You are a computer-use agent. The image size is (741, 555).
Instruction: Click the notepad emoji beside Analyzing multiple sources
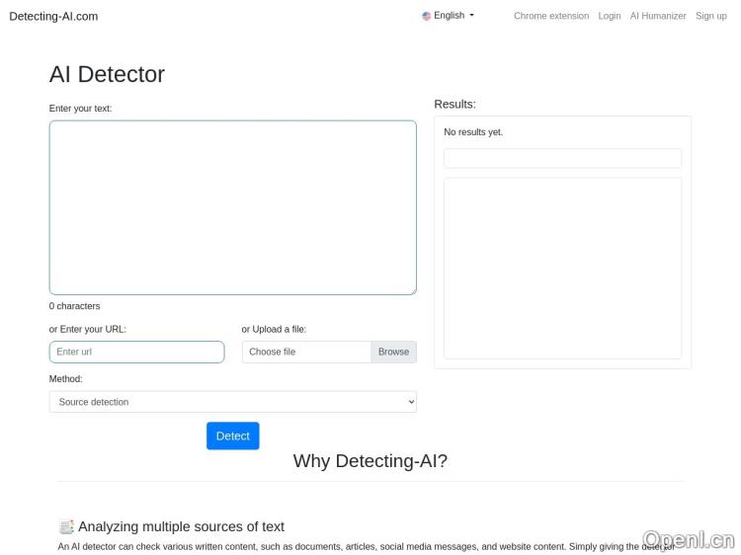point(66,526)
